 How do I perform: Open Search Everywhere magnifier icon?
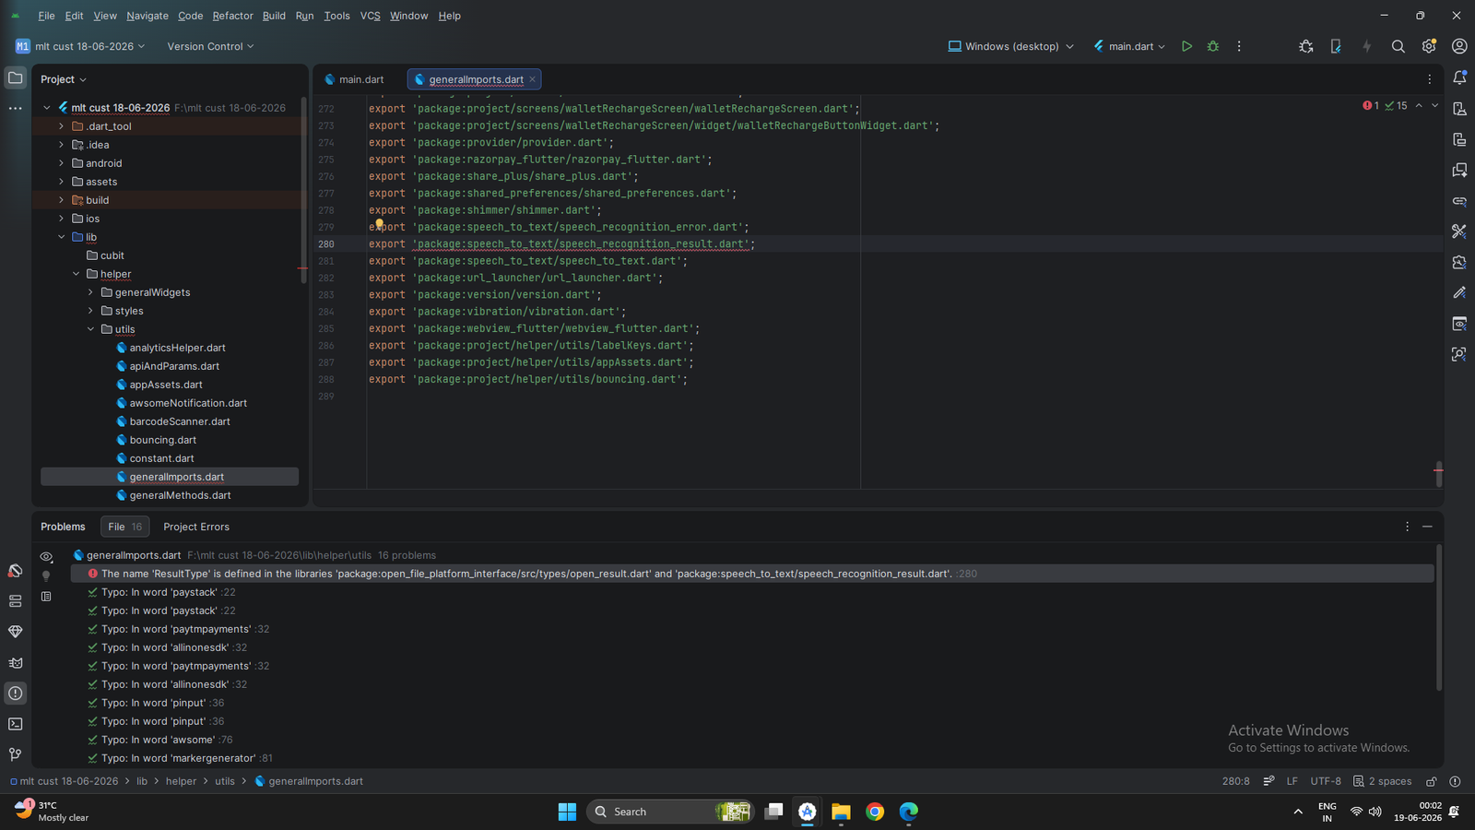pyautogui.click(x=1398, y=46)
